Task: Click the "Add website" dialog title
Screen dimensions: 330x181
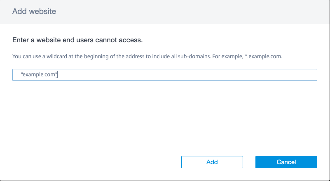Action: (x=34, y=11)
